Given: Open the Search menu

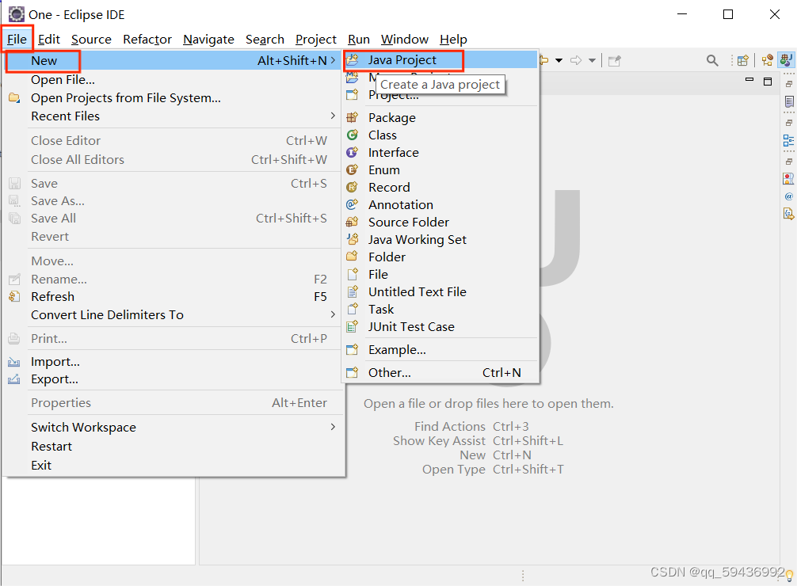Looking at the screenshot, I should [265, 39].
